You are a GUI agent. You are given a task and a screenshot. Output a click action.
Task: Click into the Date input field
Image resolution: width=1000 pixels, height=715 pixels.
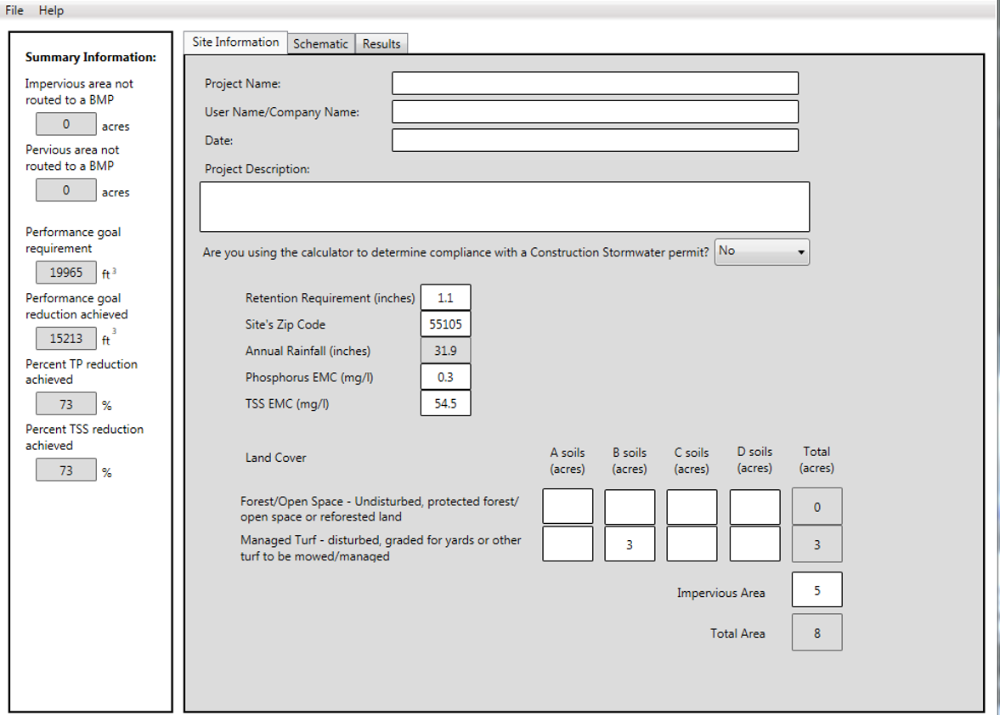(595, 140)
